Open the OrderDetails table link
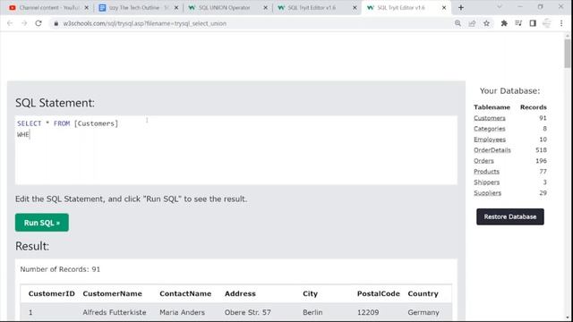The image size is (573, 322). tap(492, 150)
